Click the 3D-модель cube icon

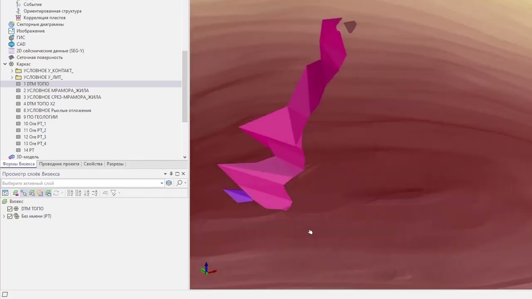(x=12, y=157)
